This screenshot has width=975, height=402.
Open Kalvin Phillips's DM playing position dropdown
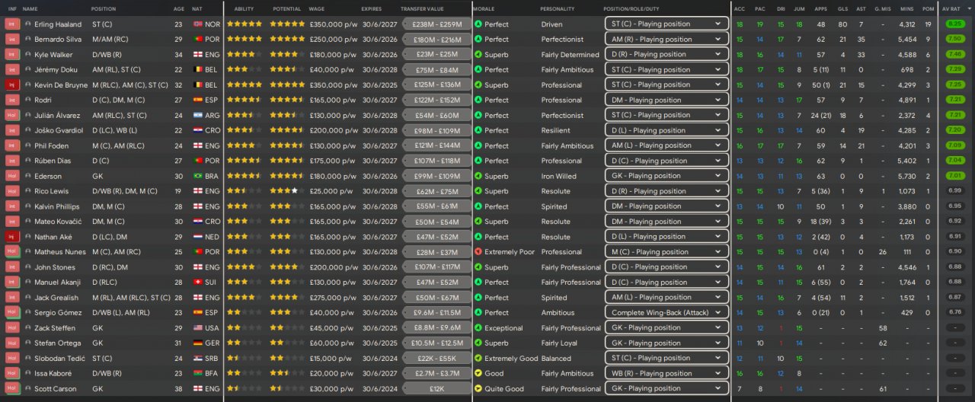point(667,206)
